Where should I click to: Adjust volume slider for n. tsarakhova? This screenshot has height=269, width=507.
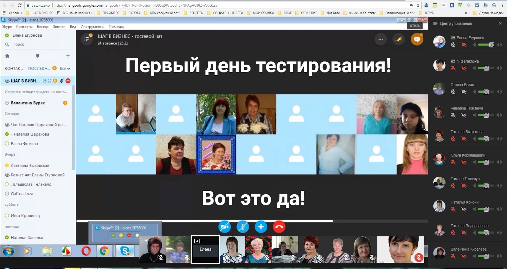(x=486, y=68)
